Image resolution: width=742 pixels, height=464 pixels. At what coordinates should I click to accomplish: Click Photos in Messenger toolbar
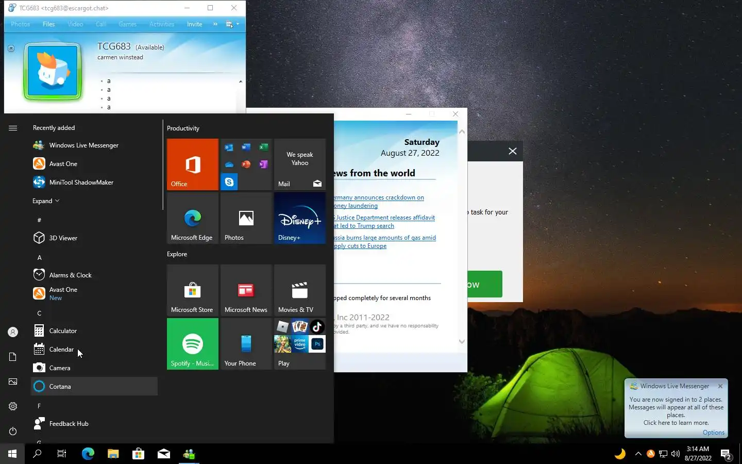tap(21, 24)
